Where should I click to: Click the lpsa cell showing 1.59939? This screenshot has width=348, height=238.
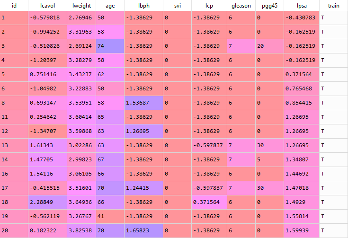click(x=302, y=230)
